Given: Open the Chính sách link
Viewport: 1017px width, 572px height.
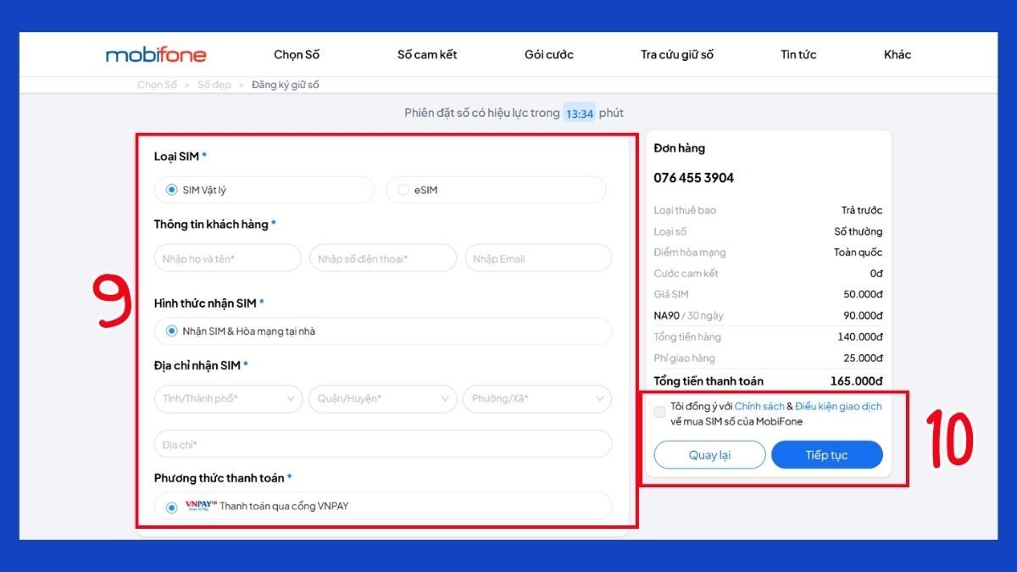Looking at the screenshot, I should (759, 407).
